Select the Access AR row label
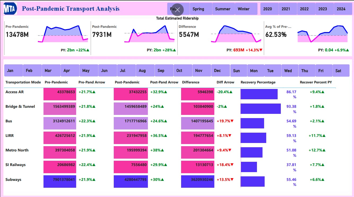The width and height of the screenshot is (354, 197). [x=15, y=92]
